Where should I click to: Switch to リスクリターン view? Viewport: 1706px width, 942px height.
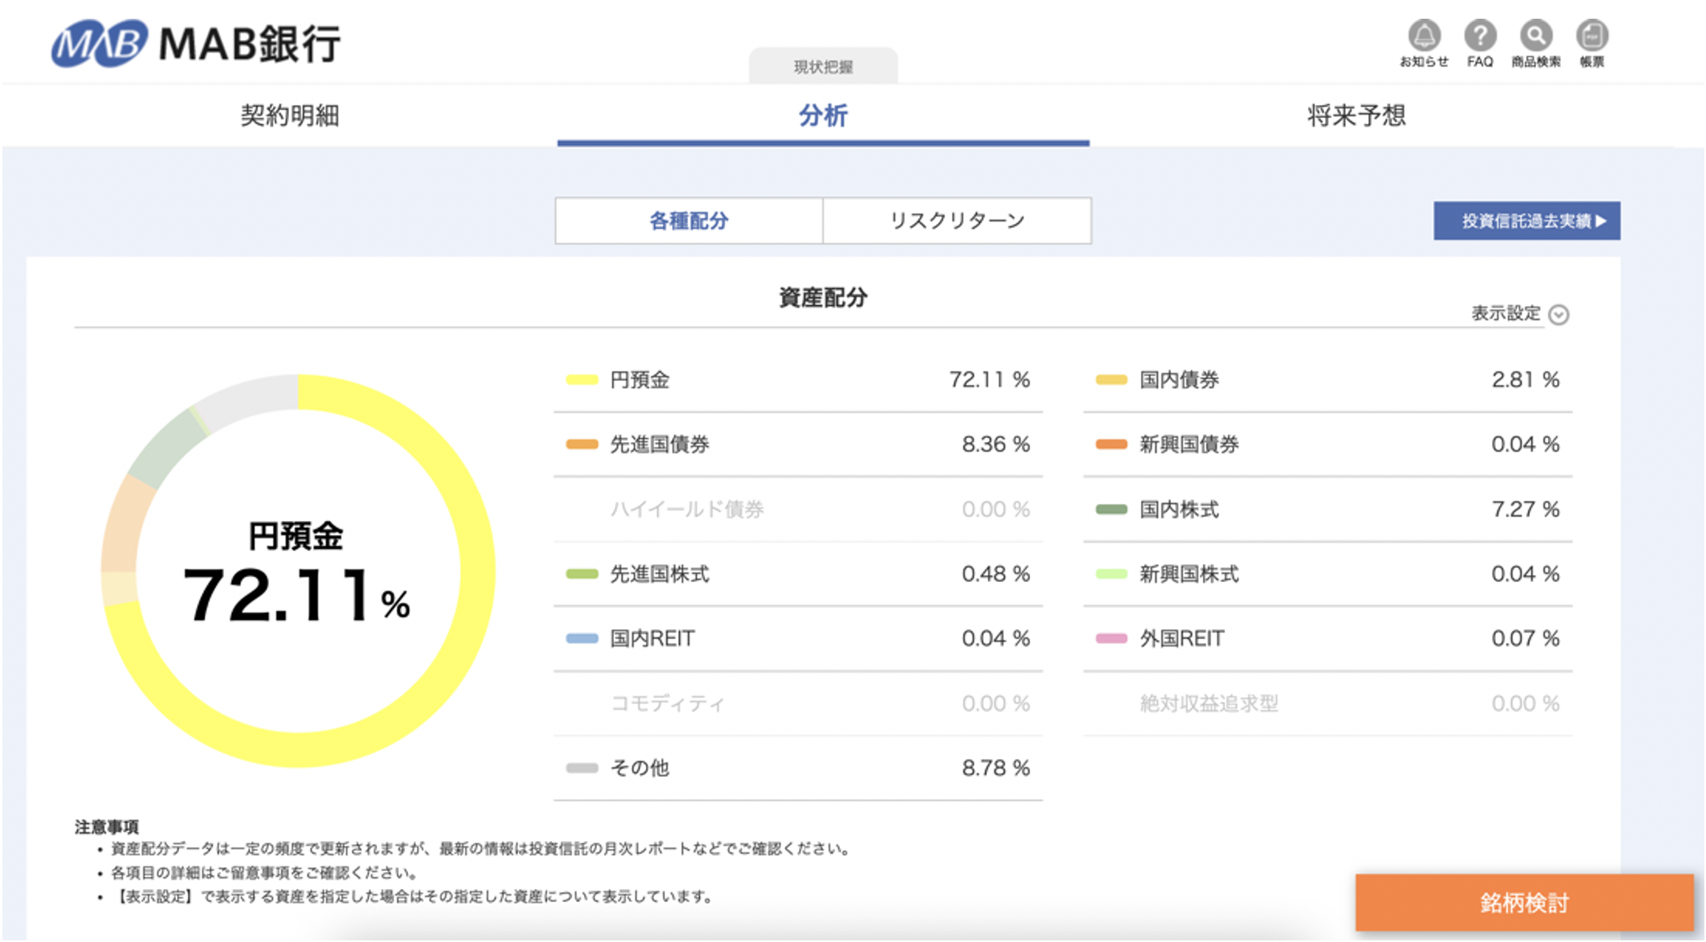click(x=957, y=221)
